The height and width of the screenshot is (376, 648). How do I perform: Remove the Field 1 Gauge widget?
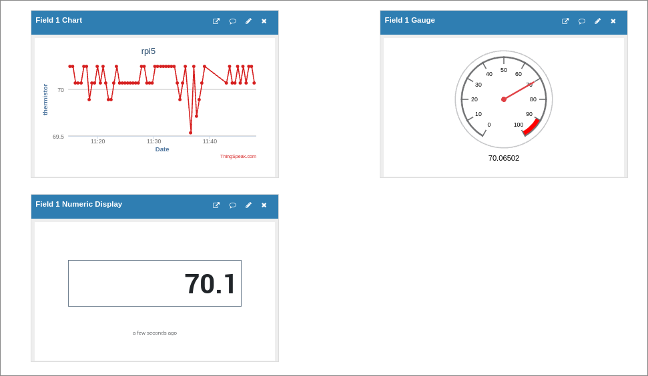(x=613, y=21)
